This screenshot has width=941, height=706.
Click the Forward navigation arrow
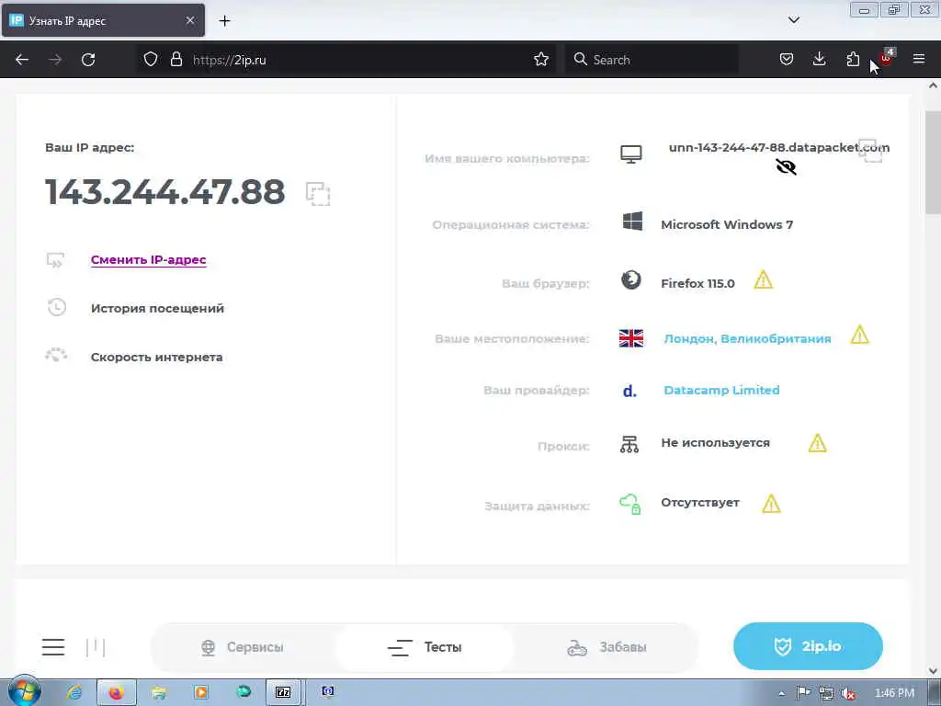click(55, 60)
